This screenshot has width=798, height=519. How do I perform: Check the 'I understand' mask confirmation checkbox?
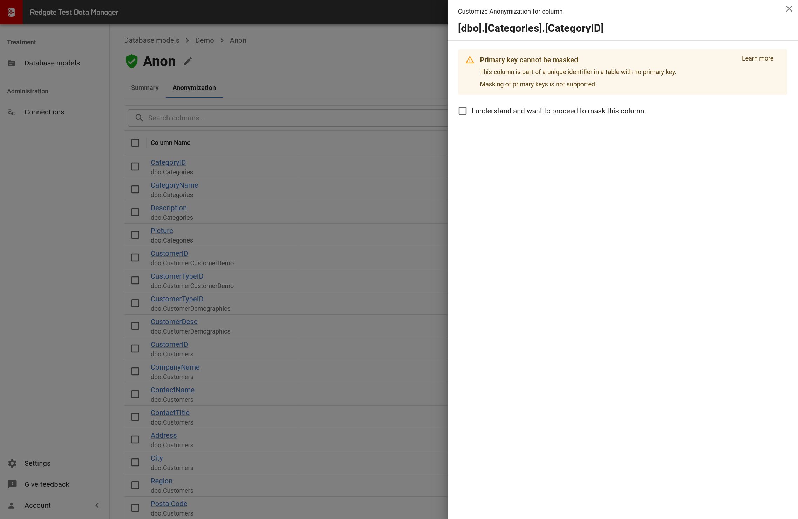[x=463, y=111]
